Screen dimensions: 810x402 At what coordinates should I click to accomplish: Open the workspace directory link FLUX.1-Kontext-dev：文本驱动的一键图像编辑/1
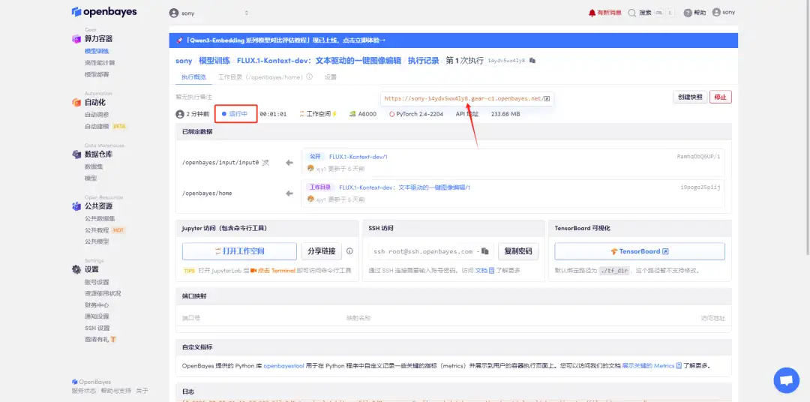tap(404, 187)
